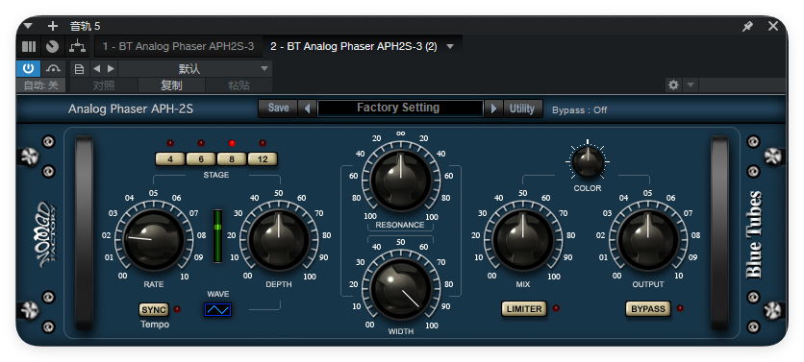The width and height of the screenshot is (804, 362).
Task: Click the 复制 copy button
Action: (172, 85)
